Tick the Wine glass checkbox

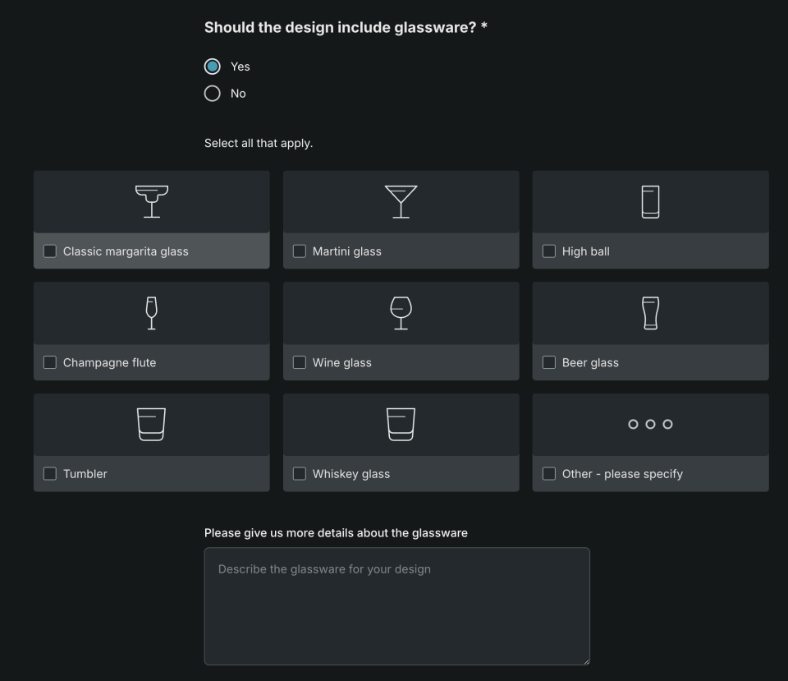pyautogui.click(x=300, y=362)
